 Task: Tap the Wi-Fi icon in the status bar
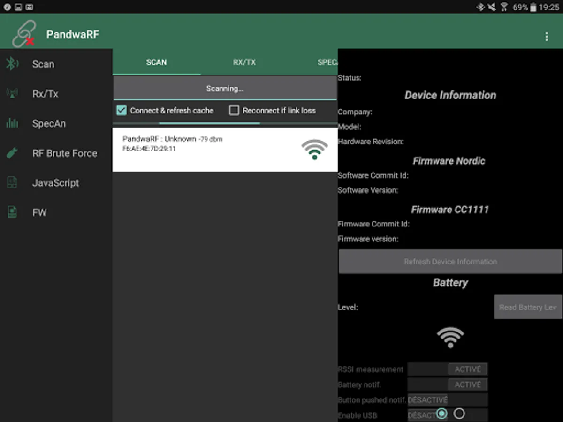point(504,7)
